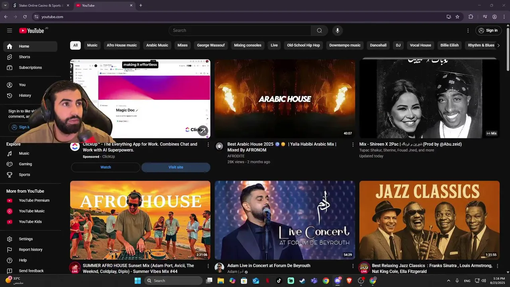510x287 pixels.
Task: Open the Arabic House video thumbnail
Action: (x=285, y=99)
